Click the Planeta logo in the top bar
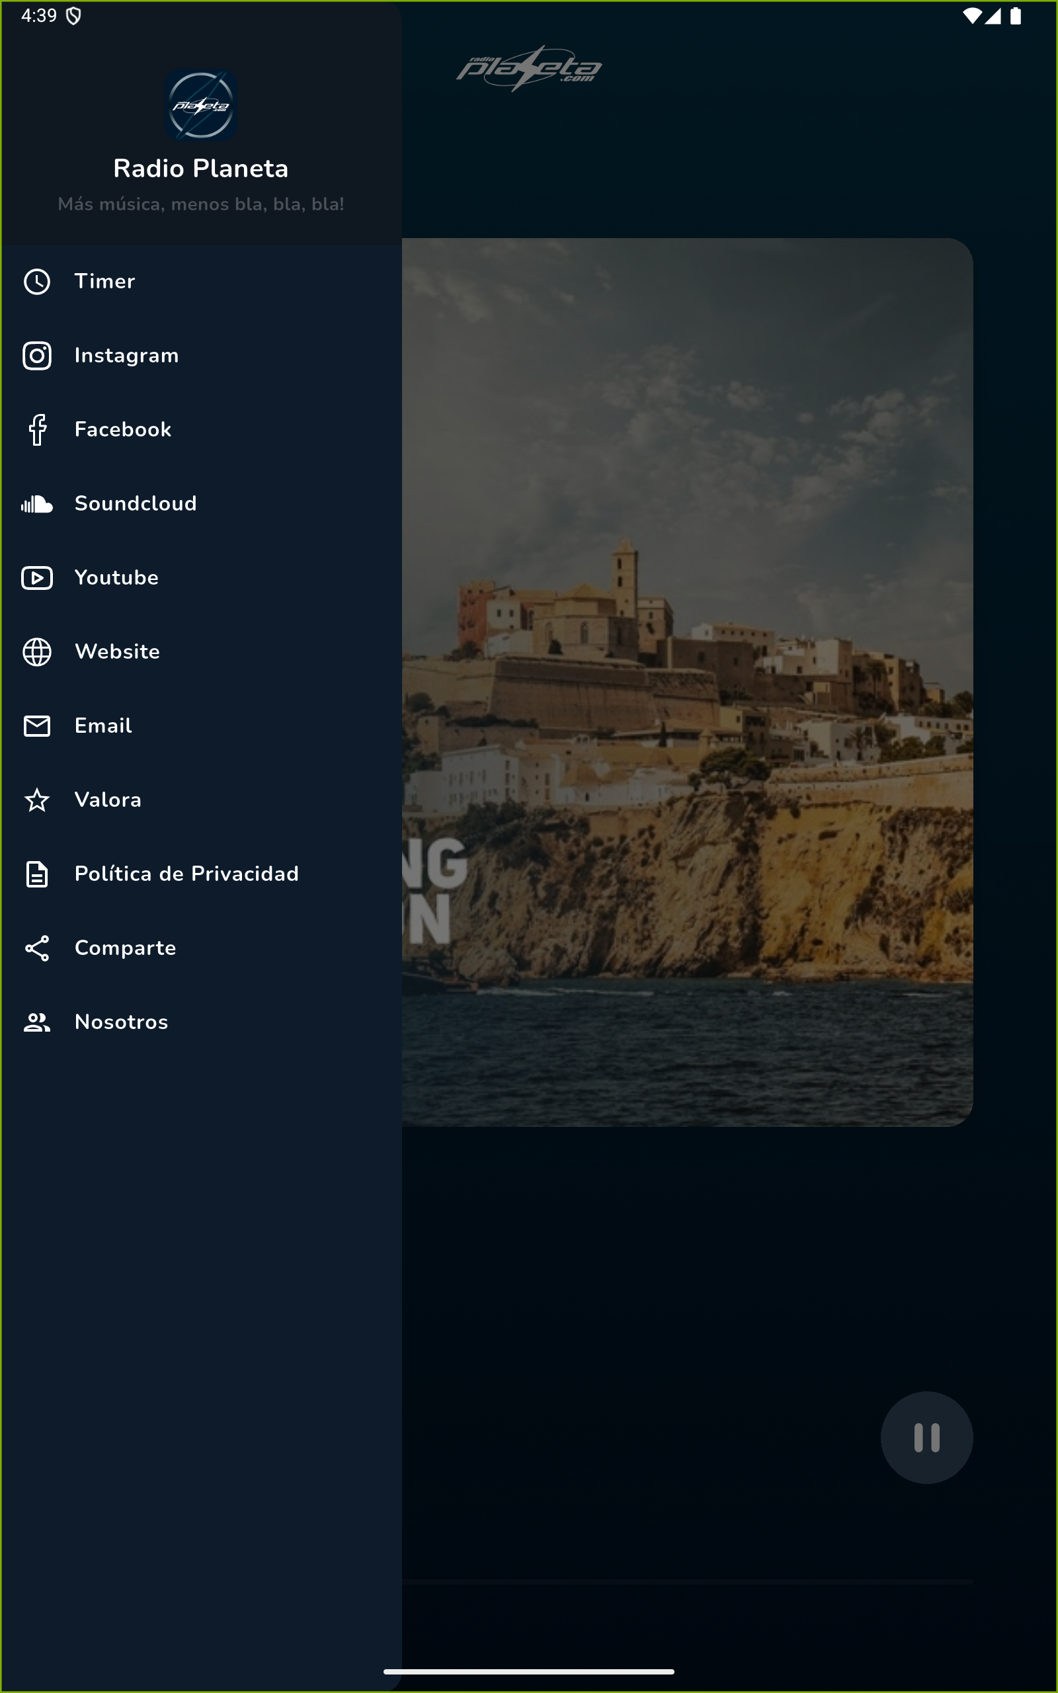1058x1693 pixels. pyautogui.click(x=529, y=69)
